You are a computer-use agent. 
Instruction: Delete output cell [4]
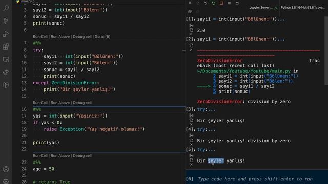point(191,144)
